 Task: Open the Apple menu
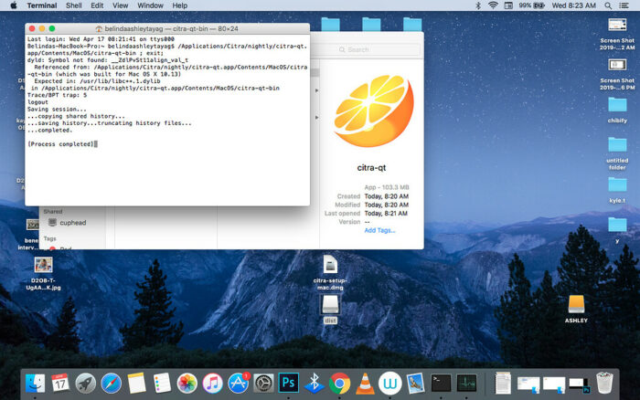click(x=14, y=5)
